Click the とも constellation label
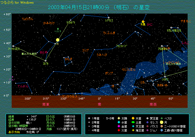This screenshot has width=195, height=137. pos(143,82)
